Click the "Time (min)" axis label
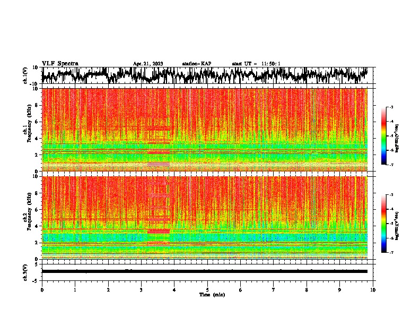Screen dimensions: 420x325 (x=212, y=295)
